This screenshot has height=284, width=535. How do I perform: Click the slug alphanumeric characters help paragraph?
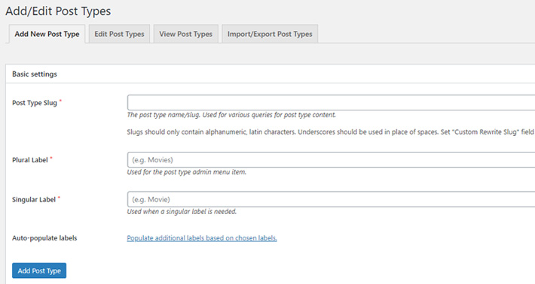coord(330,132)
